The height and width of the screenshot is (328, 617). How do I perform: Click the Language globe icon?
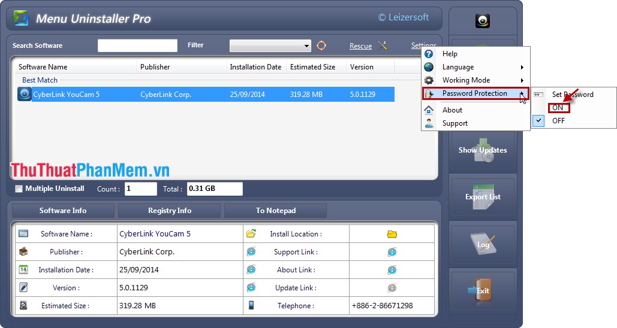pyautogui.click(x=429, y=67)
